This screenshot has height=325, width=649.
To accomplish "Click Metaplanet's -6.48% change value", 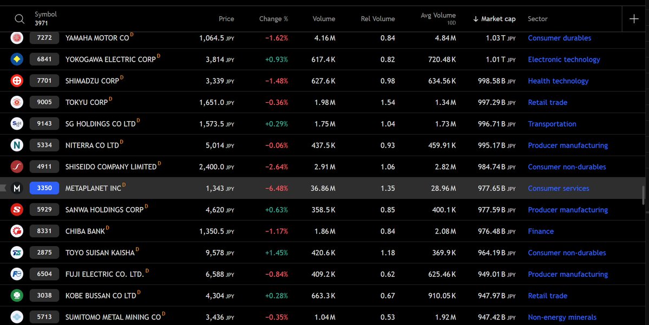I will point(277,189).
